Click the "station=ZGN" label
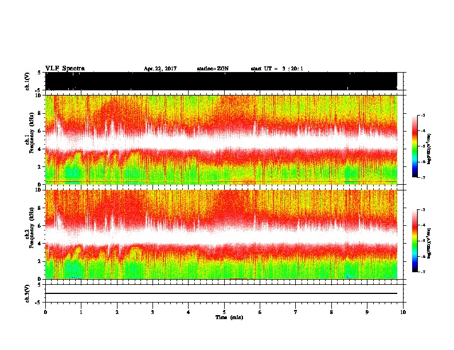Image resolution: width=454 pixels, height=350 pixels. tap(213, 69)
